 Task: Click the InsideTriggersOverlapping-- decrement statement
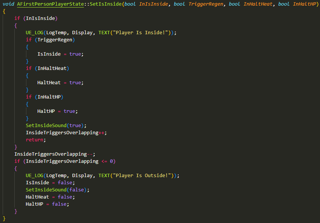coord(55,154)
